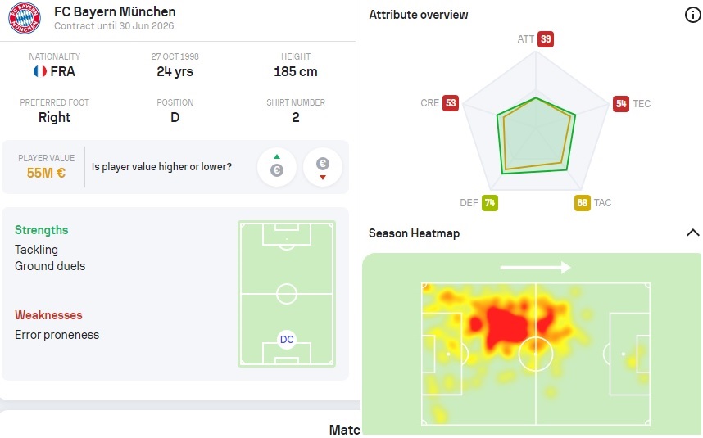The height and width of the screenshot is (438, 703).
Task: Open the FC Bayern München team link
Action: [x=115, y=12]
